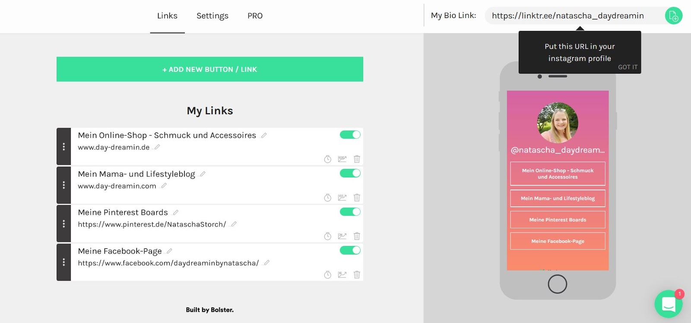691x323 pixels.
Task: Delete the Mein Online-Shop link
Action: point(357,159)
